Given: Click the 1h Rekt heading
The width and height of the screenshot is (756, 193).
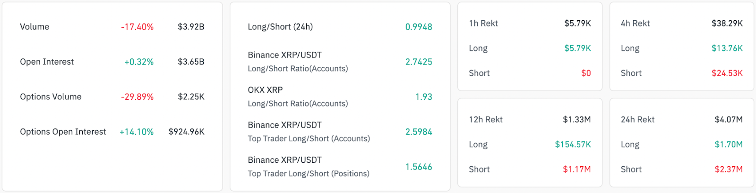Looking at the screenshot, I should click(x=483, y=24).
